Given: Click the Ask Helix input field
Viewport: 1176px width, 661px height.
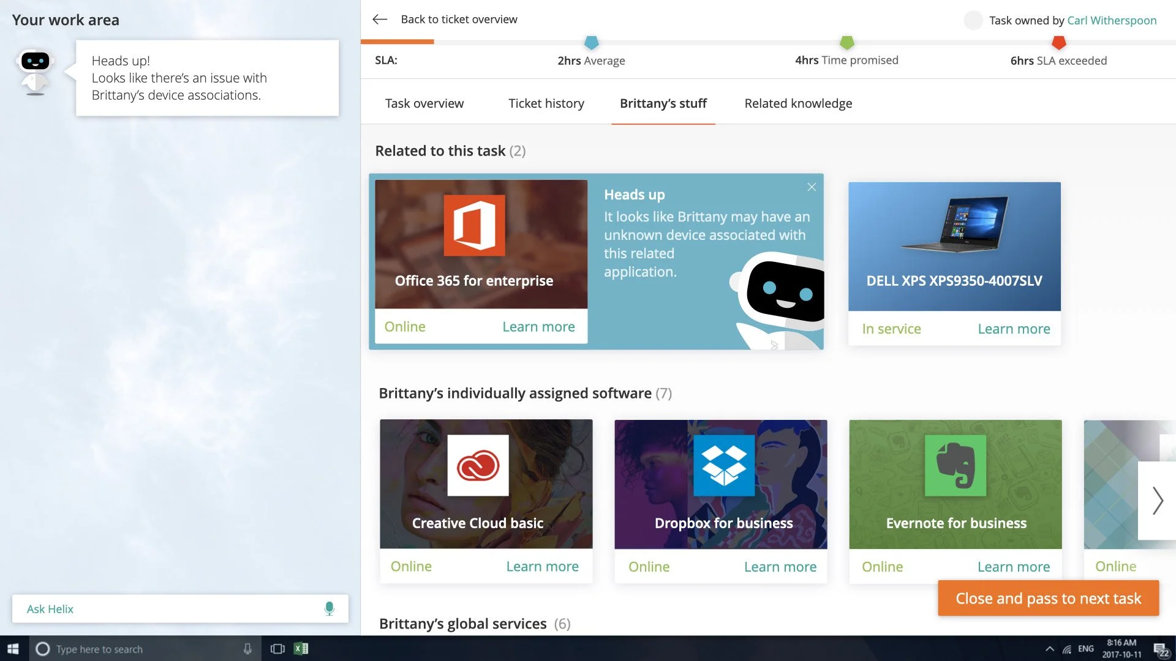Looking at the screenshot, I should pos(165,609).
